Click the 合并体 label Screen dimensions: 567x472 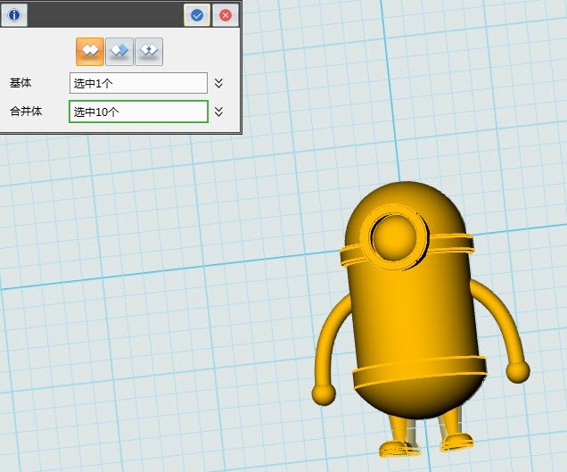(26, 112)
